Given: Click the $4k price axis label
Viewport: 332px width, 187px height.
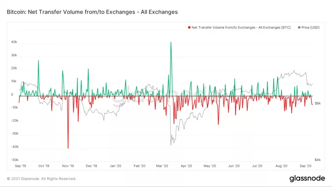Looking at the screenshot, I should (318, 160).
